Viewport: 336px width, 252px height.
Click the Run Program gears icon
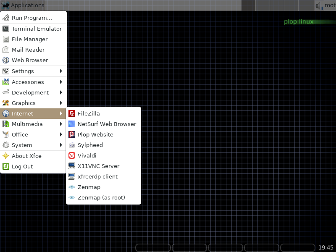(6, 18)
